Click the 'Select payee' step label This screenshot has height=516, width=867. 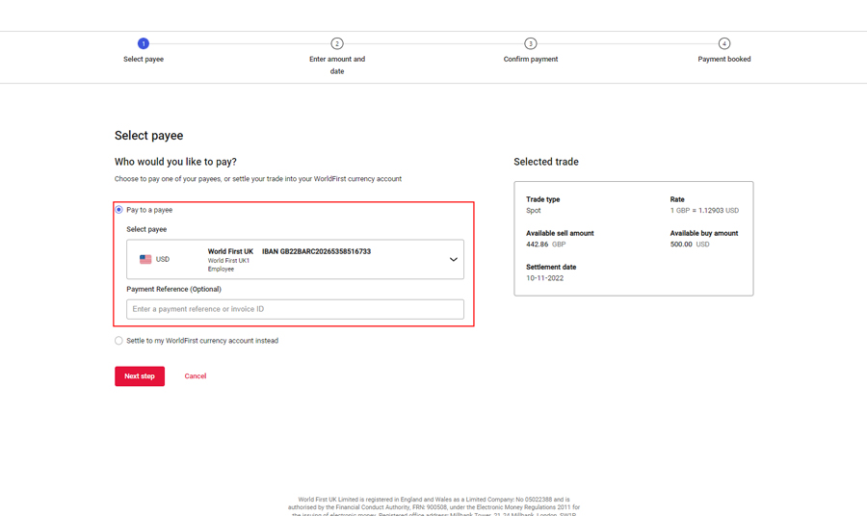[144, 60]
